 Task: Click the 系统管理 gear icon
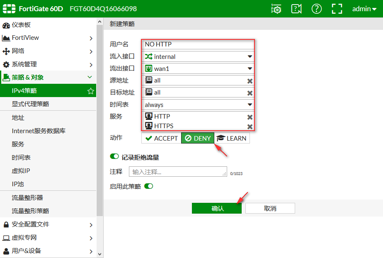[x=6, y=65]
